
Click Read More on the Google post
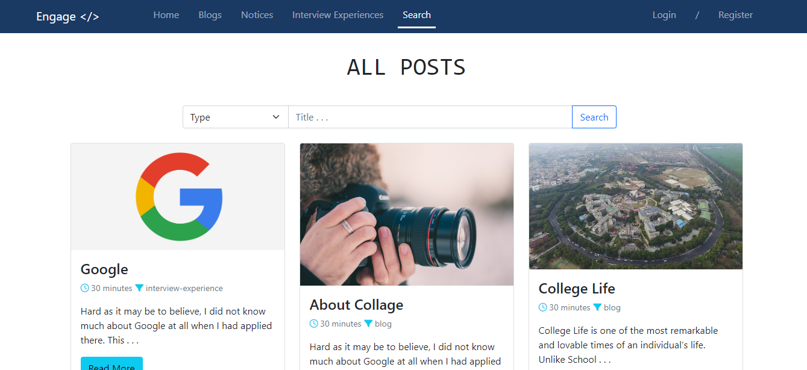[111, 365]
